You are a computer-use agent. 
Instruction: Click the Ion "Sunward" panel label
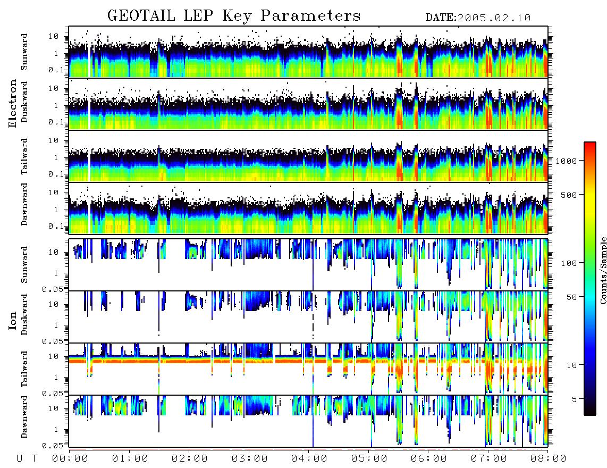[24, 264]
